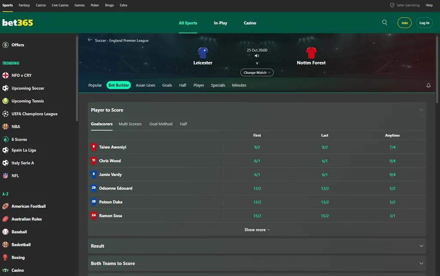
Task: Open the Multi Scorers sub-tab
Action: pos(130,124)
